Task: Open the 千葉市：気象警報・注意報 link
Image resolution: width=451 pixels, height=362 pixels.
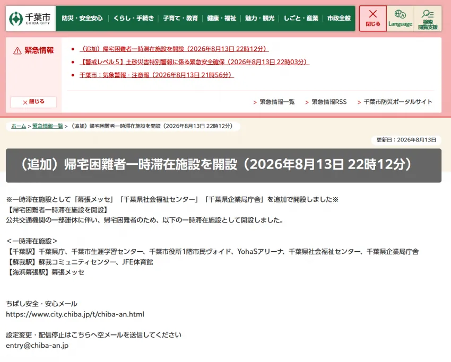Action: click(157, 75)
